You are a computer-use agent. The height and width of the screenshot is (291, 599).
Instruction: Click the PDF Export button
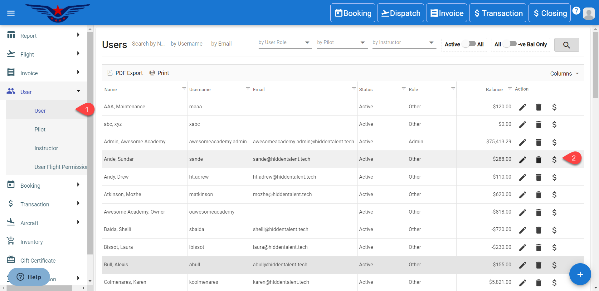(125, 73)
